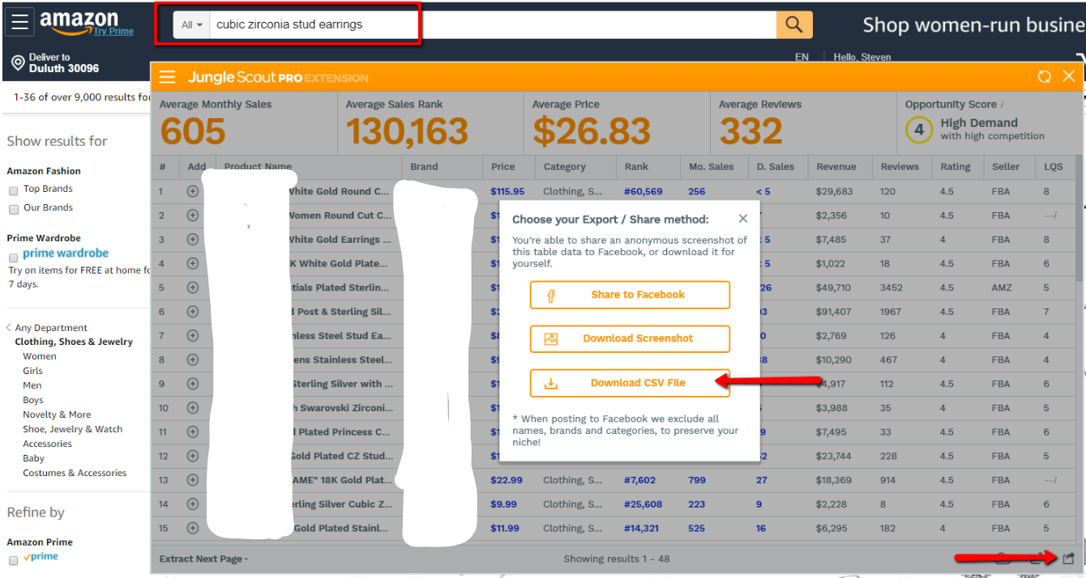Viewport: 1086px width, 578px height.
Task: Click in the Amazon search input field
Action: pyautogui.click(x=493, y=25)
